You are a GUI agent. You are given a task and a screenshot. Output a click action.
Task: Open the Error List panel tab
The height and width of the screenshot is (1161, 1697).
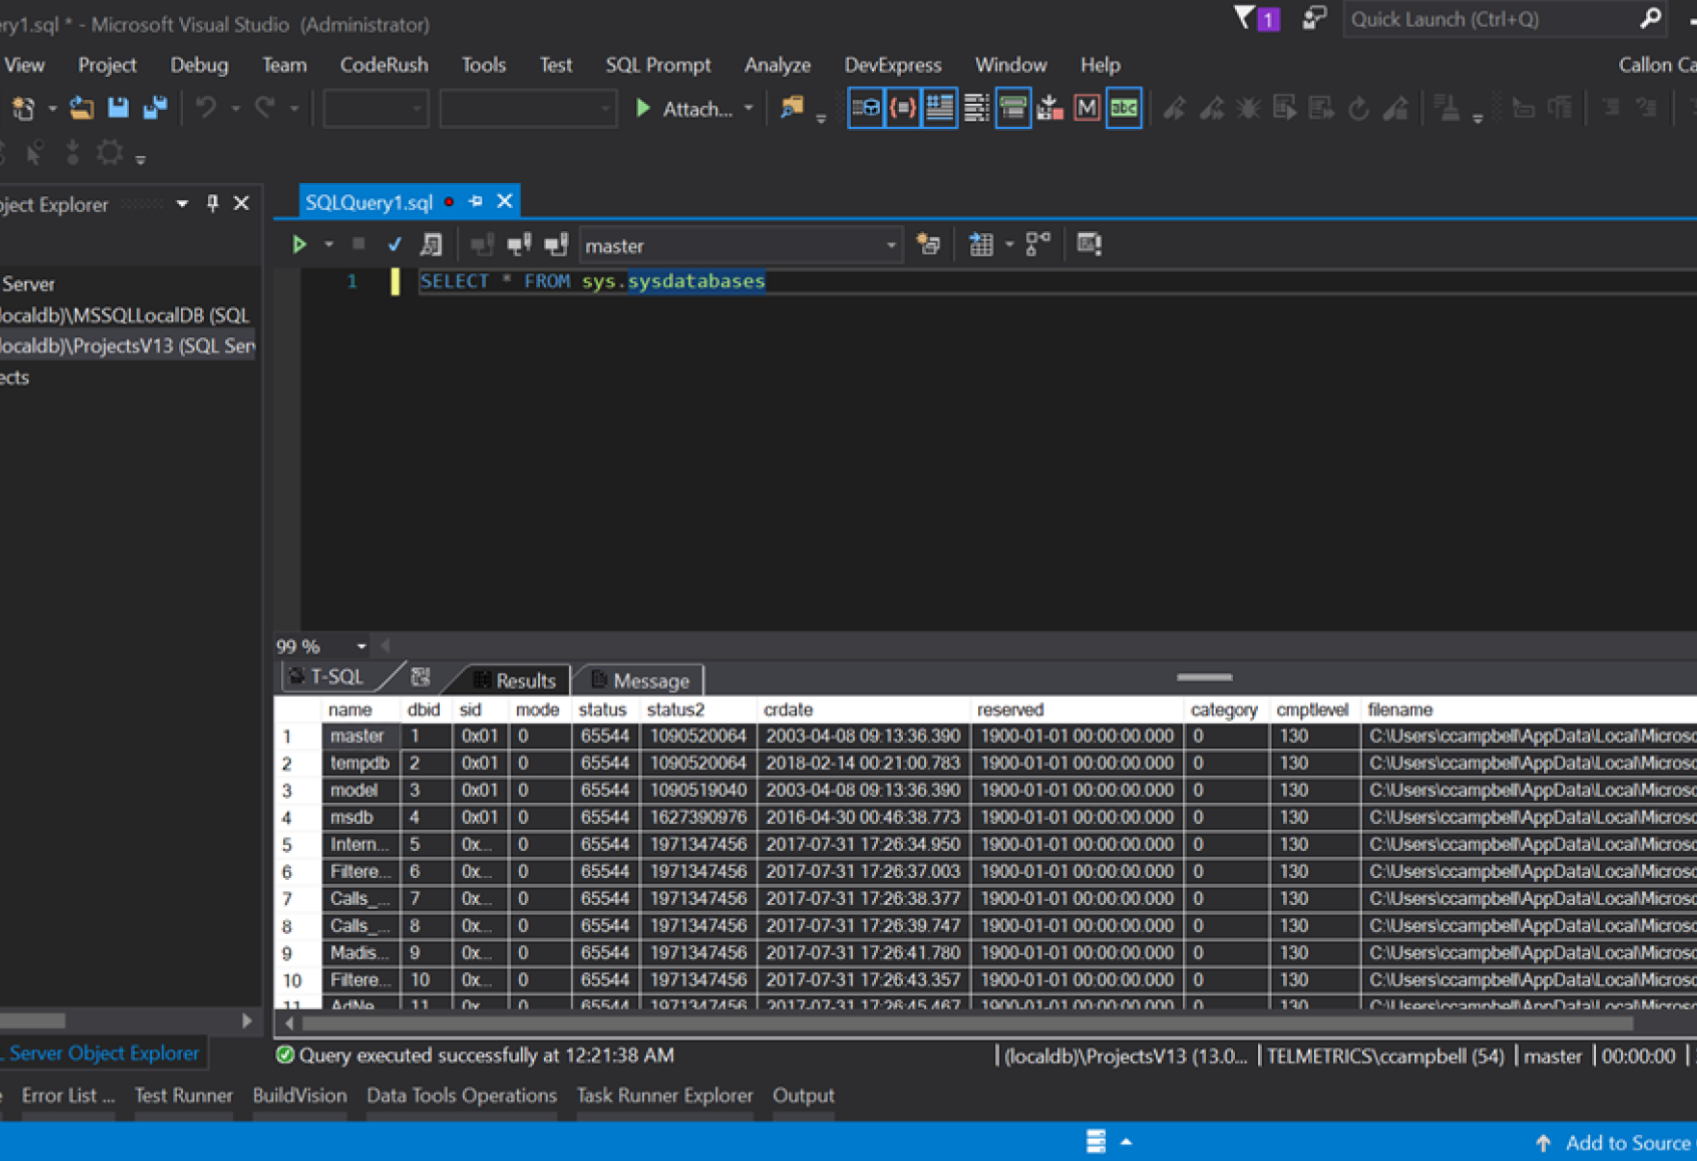(67, 1096)
